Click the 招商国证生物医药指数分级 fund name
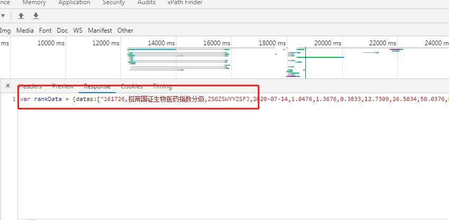 (165, 99)
